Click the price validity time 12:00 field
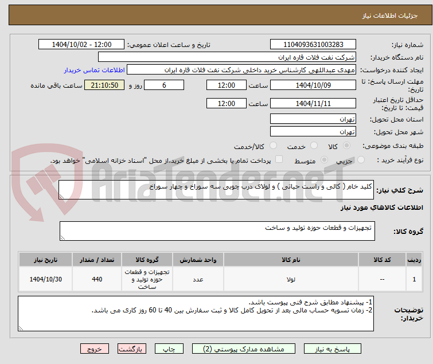Viewport: 433px width, 364px height. [x=226, y=104]
